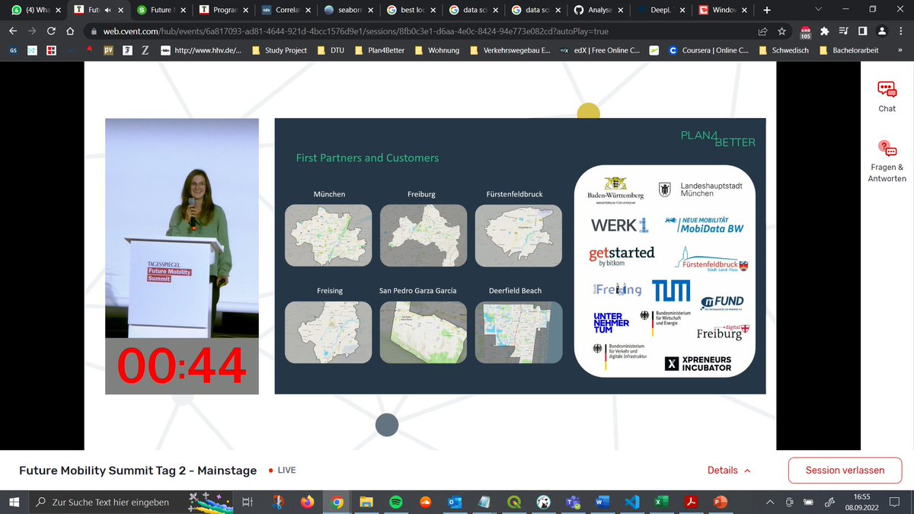Open the Schwedisch bookmark folder

(784, 50)
